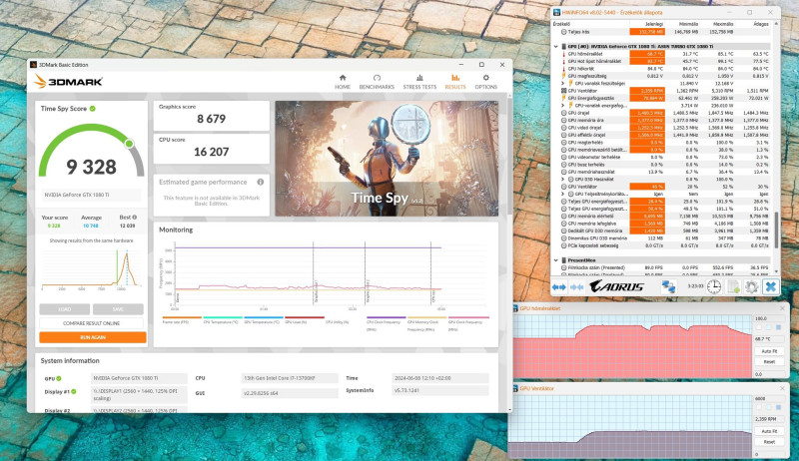Click the info icon next to Best score

[x=135, y=217]
